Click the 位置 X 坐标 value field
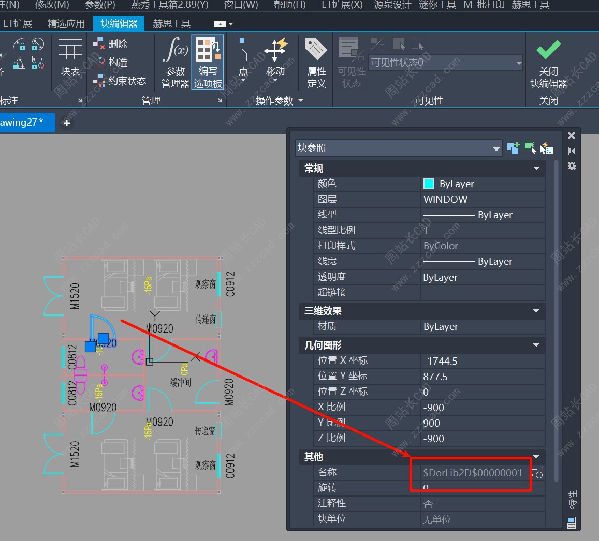This screenshot has width=599, height=541. 481,361
